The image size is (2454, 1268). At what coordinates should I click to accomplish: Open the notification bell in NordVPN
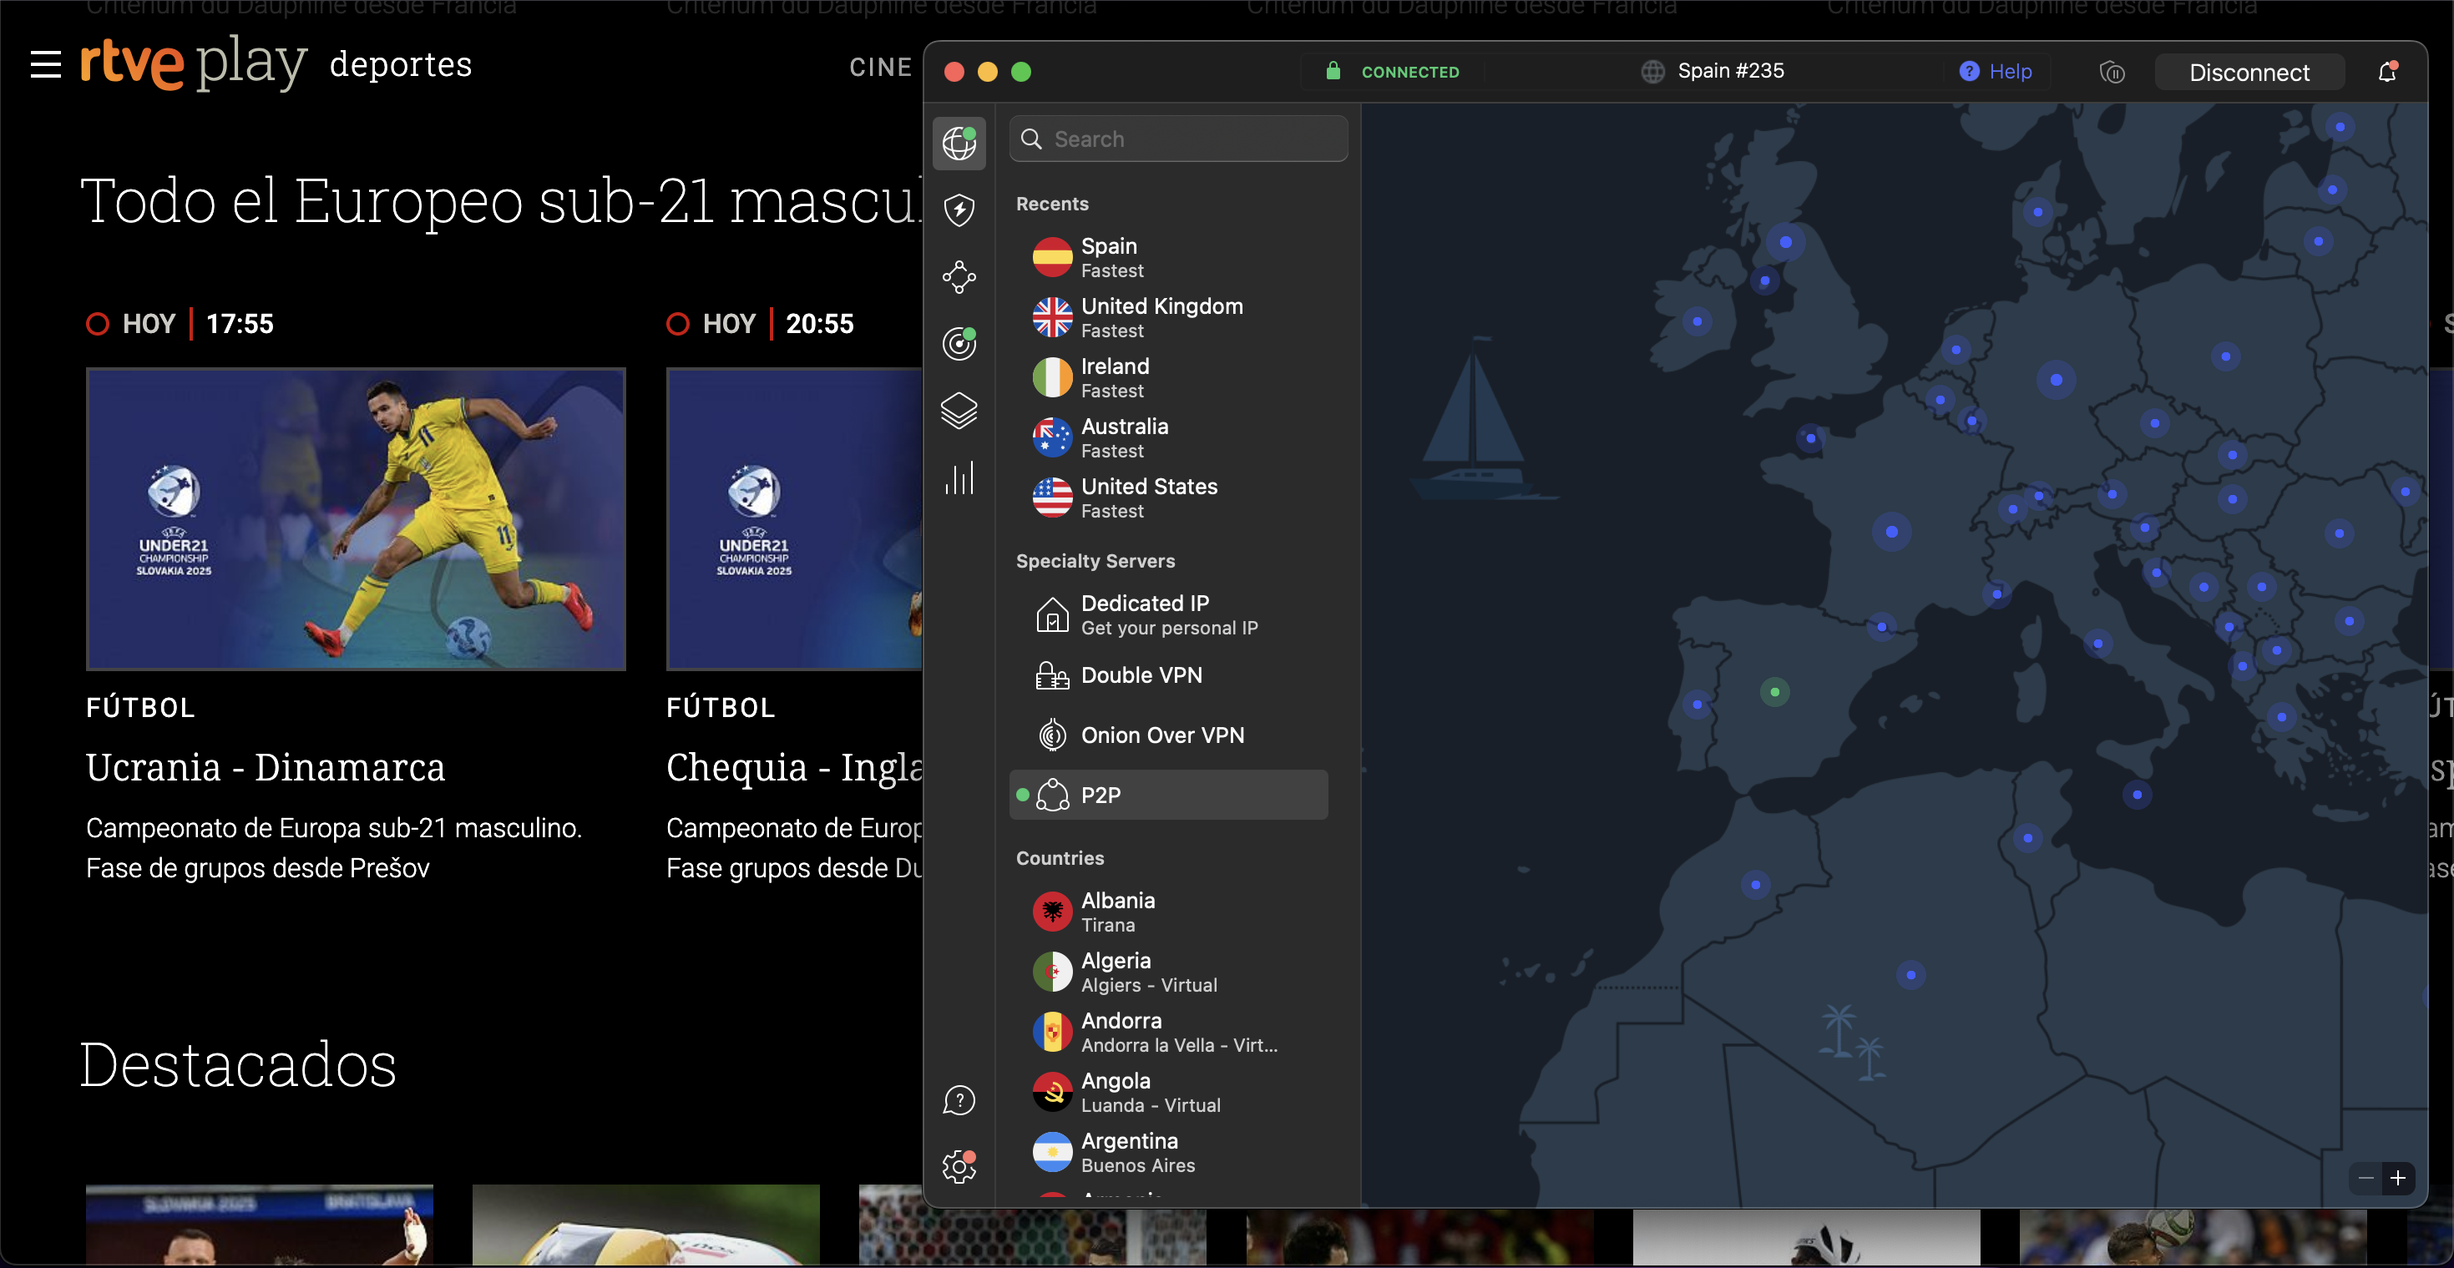2386,72
